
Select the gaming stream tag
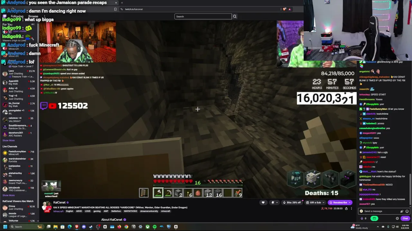(97, 211)
